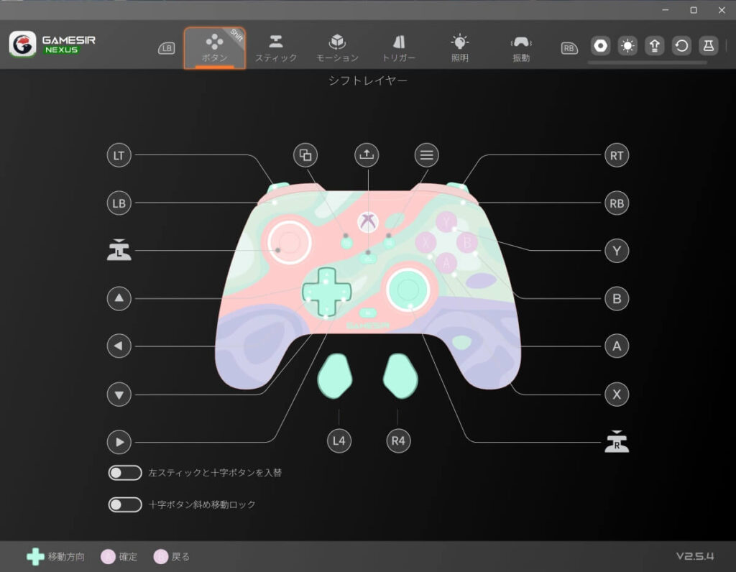
Task: Click the V2.5.4 version label
Action: [695, 556]
